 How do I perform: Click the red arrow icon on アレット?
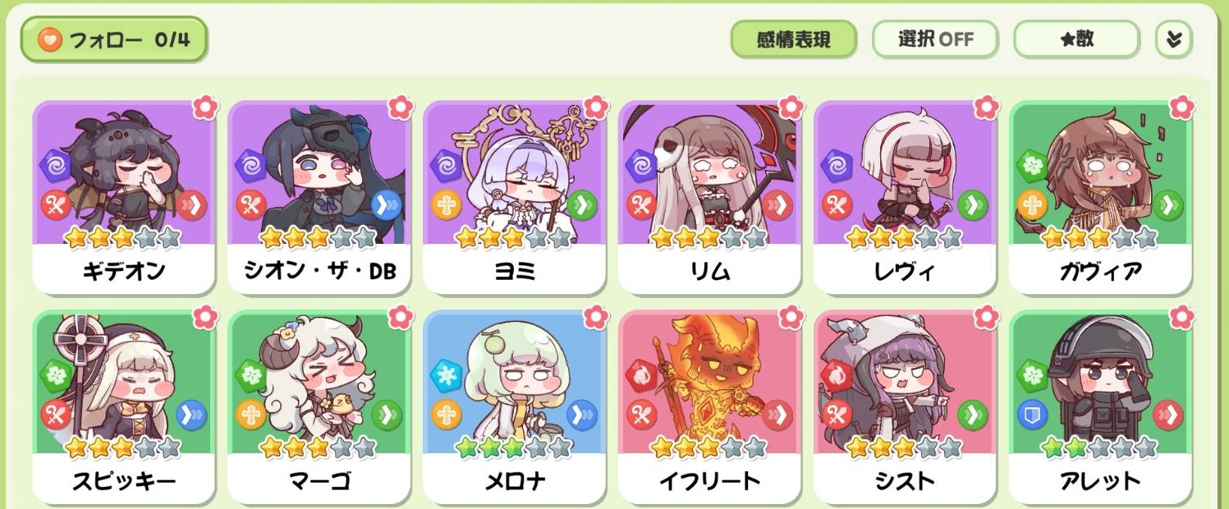tap(1167, 415)
